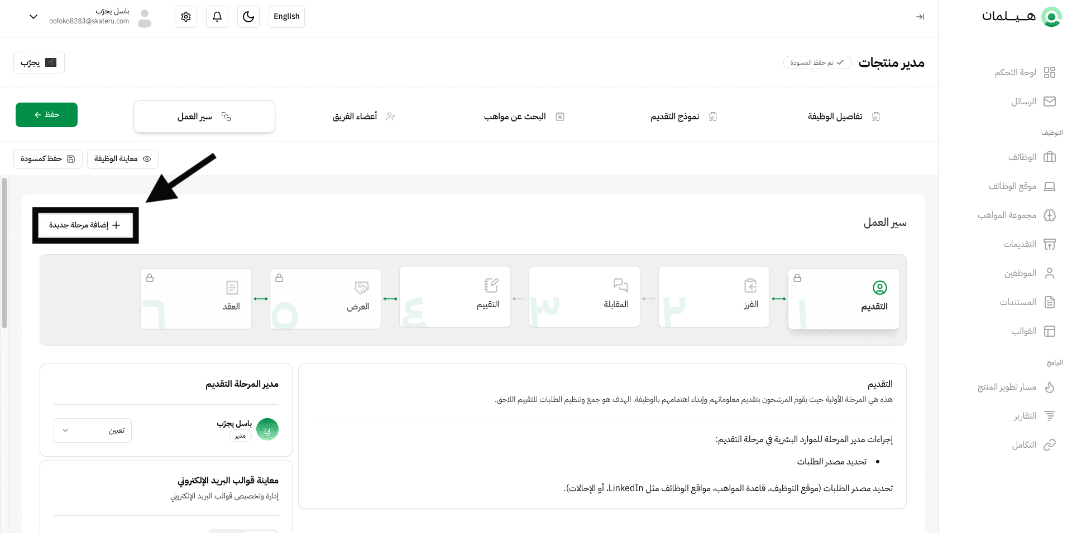Click the مسار تطوير المنتج flame icon
This screenshot has width=1072, height=533.
pyautogui.click(x=1050, y=387)
